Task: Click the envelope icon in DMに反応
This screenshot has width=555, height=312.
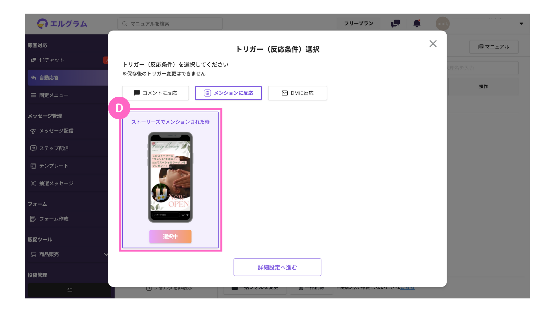Action: coord(285,93)
